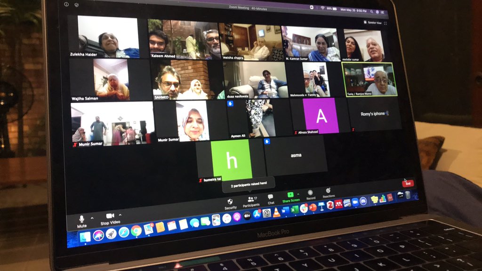The width and height of the screenshot is (482, 271).
Task: Open Launchpad rocket icon in Dock
Action: coord(111,234)
